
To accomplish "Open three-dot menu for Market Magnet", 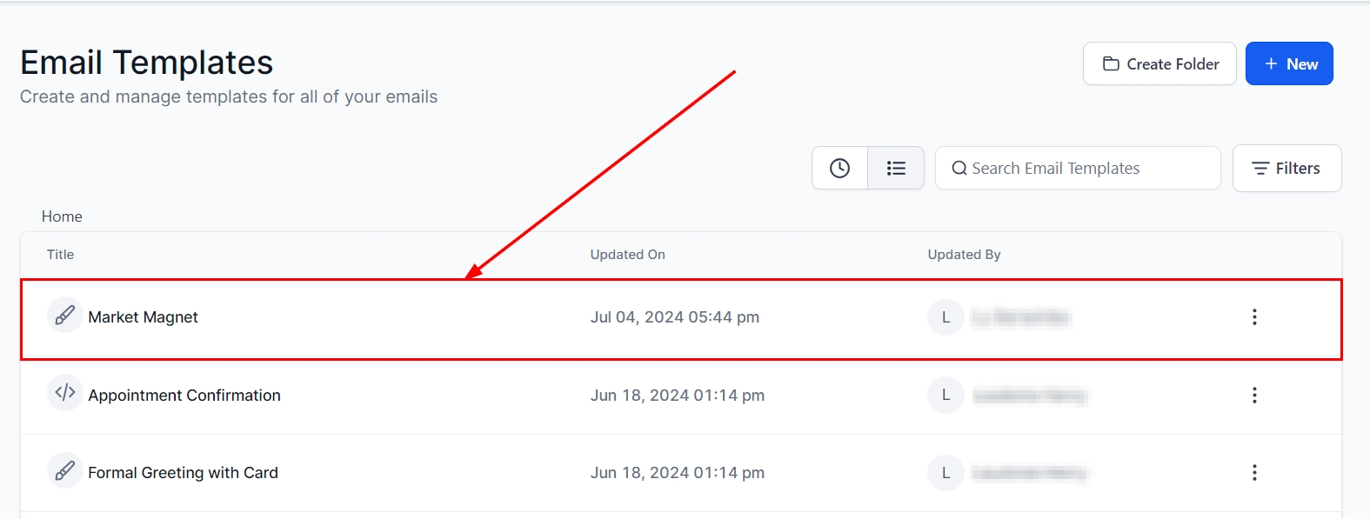I will [1253, 317].
